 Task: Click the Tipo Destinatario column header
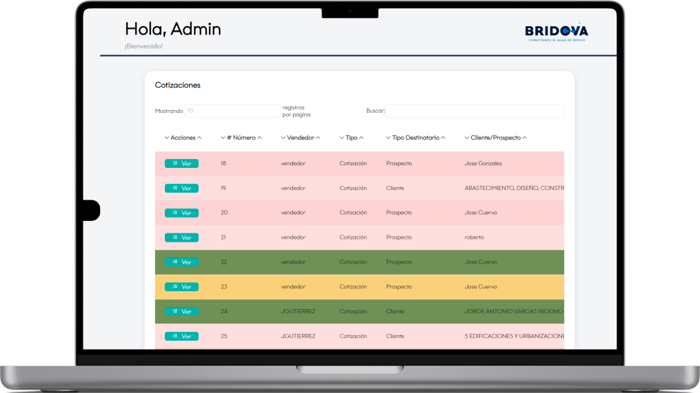pos(416,138)
